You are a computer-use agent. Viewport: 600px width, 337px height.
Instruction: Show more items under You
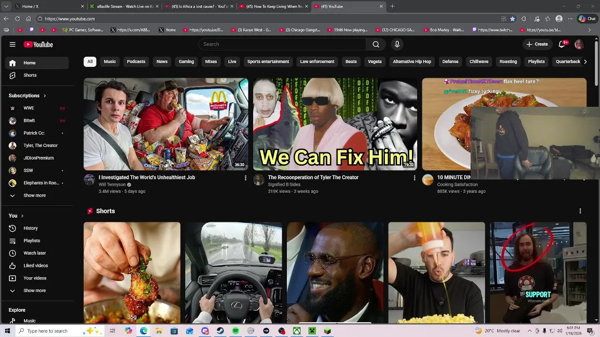point(35,291)
